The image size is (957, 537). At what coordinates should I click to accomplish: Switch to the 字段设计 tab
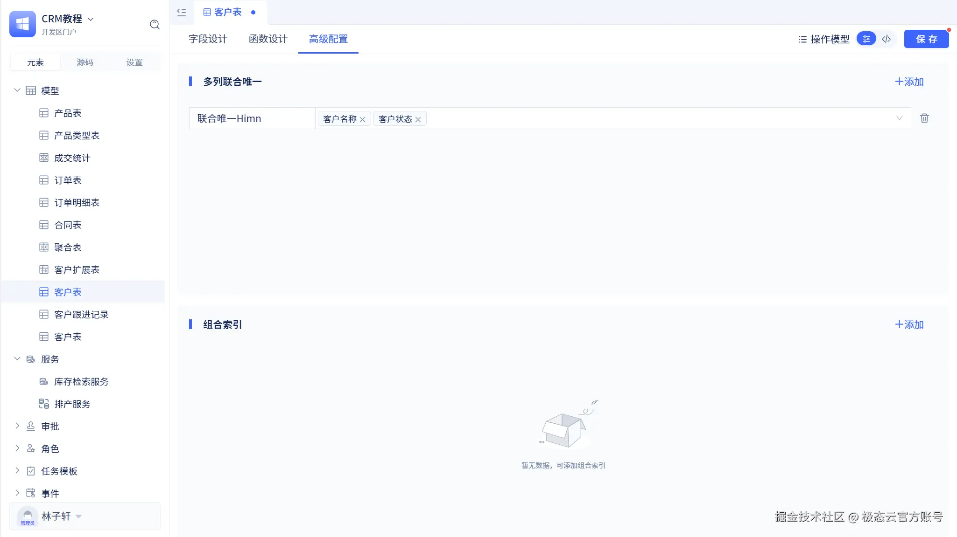208,39
